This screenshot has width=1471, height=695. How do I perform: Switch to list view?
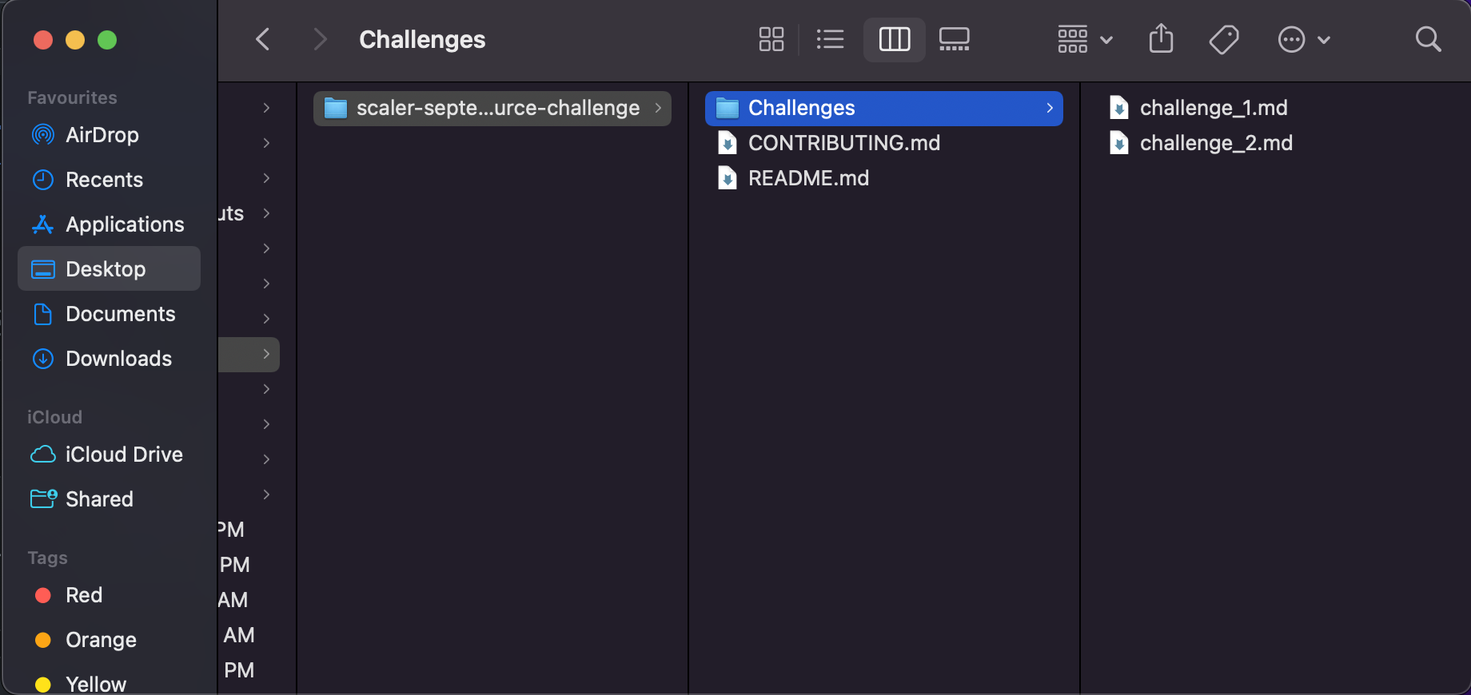(x=830, y=39)
